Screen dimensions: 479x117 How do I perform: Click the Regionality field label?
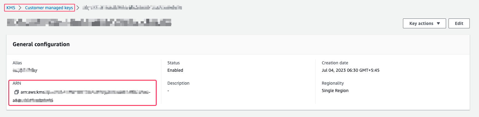(333, 83)
